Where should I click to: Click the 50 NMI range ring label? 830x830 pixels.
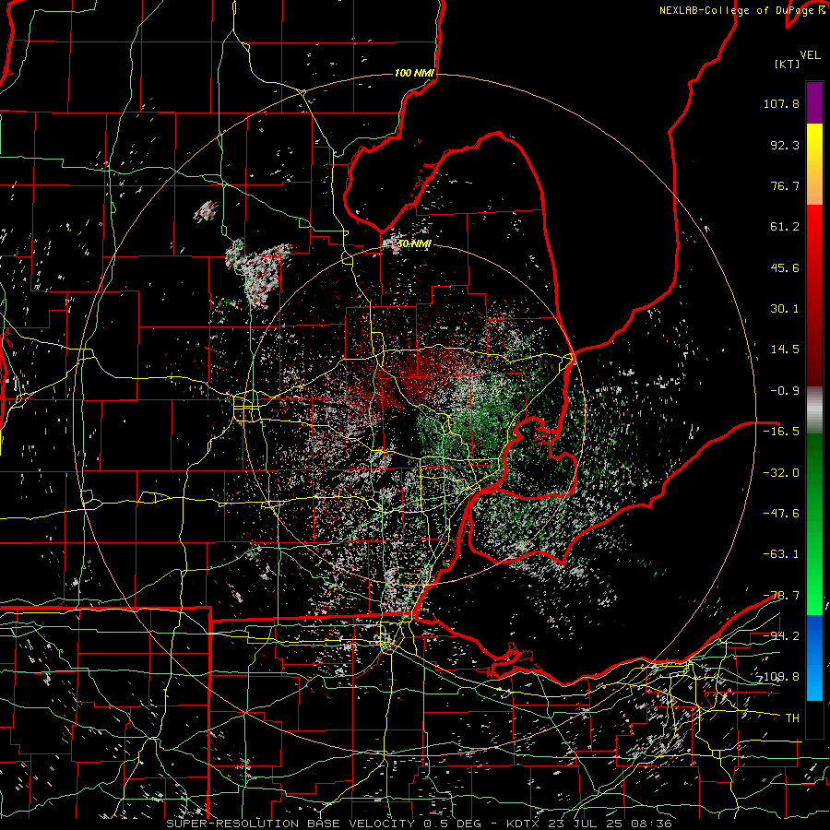[414, 244]
